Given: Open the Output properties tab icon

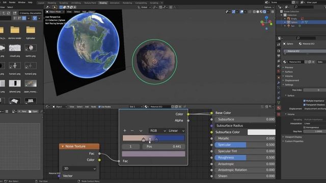Looking at the screenshot, I should (279, 56).
